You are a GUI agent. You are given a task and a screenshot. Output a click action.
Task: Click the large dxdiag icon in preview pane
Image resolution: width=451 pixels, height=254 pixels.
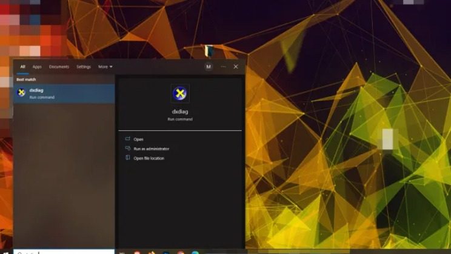tap(180, 93)
